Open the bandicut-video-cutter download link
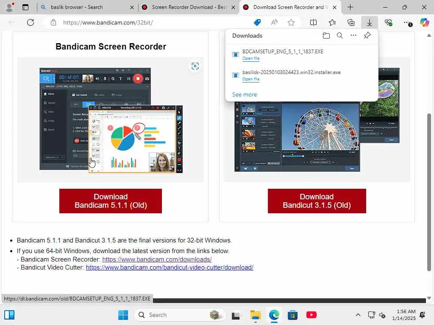The width and height of the screenshot is (434, 325). point(170,267)
